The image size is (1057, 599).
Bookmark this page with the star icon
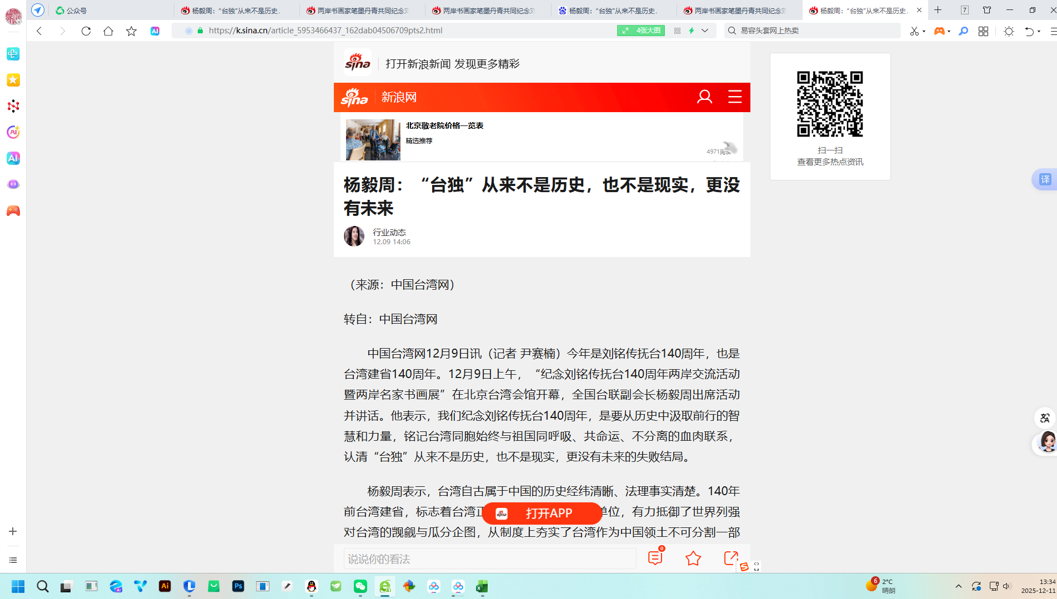pos(131,31)
